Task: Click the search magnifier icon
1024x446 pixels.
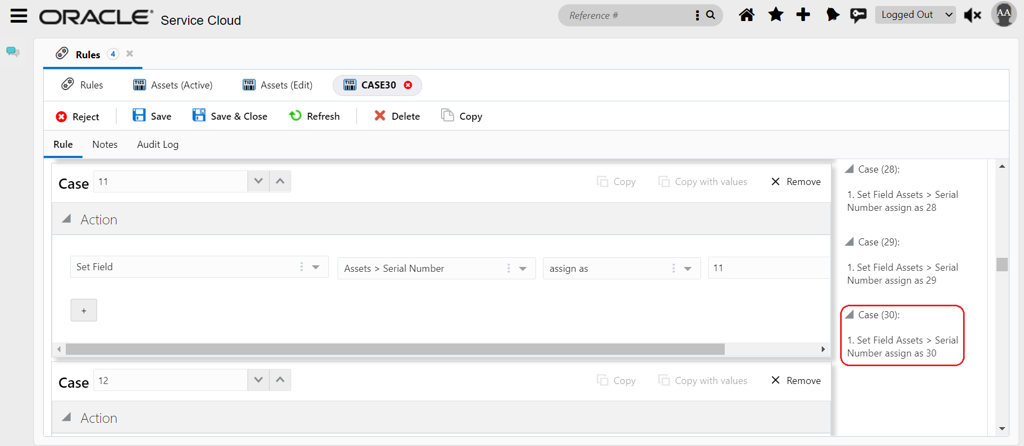Action: tap(711, 15)
